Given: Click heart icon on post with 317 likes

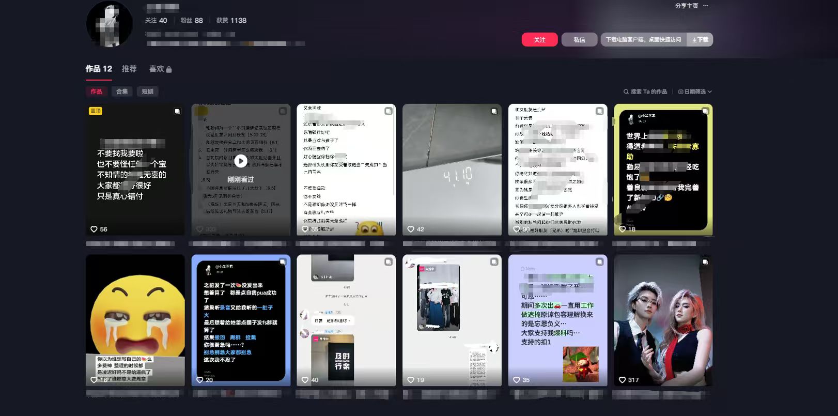Looking at the screenshot, I should click(x=623, y=380).
